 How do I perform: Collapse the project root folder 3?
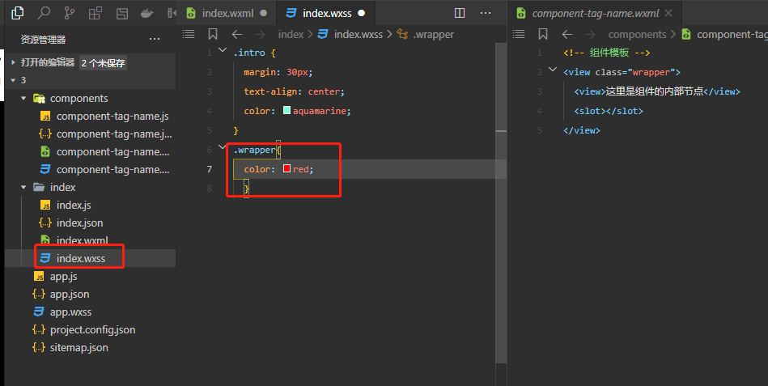coord(14,80)
